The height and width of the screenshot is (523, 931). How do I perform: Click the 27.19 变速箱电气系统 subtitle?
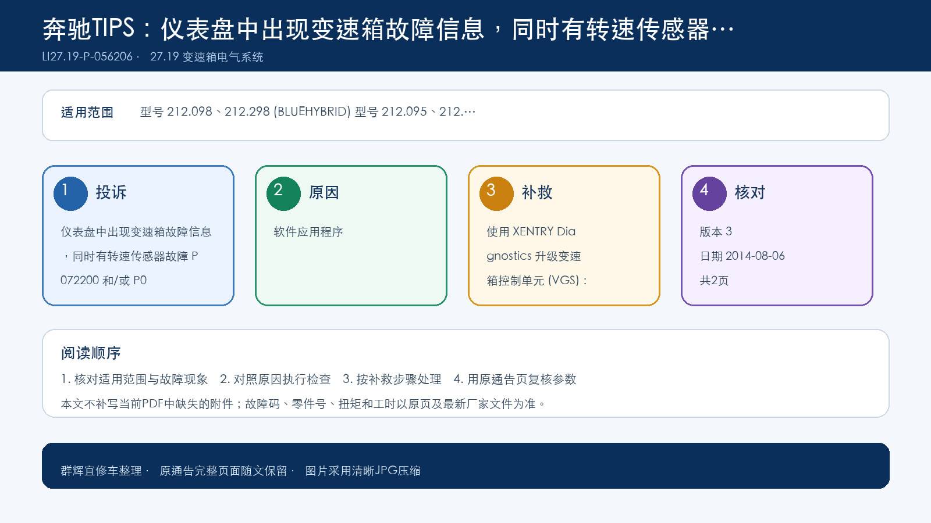tap(207, 57)
